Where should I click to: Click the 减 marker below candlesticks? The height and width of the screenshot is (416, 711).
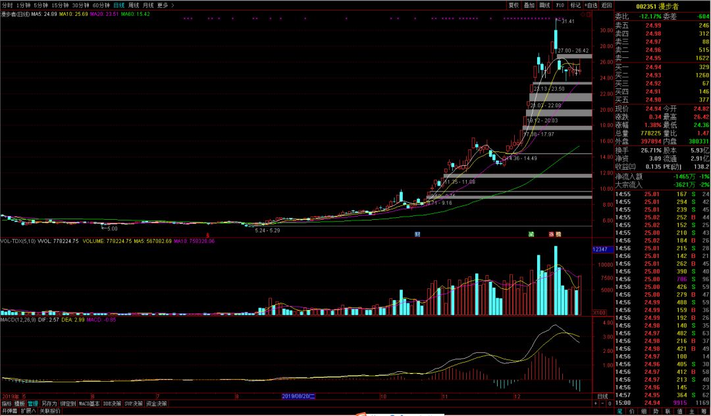531,234
